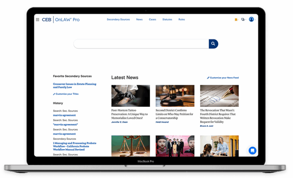Open the apps grid menu icon

click(x=37, y=20)
